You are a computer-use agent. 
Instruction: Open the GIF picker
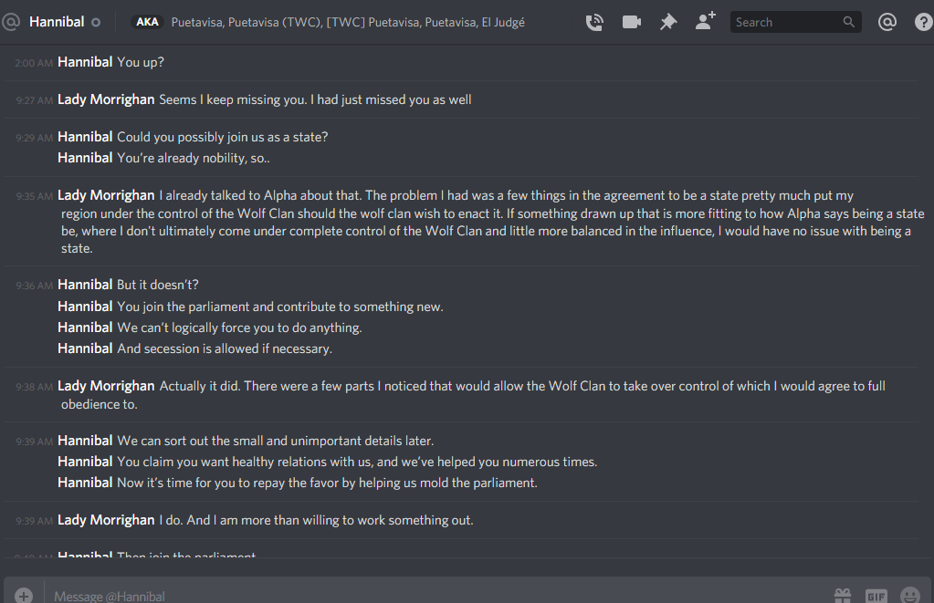coord(876,595)
